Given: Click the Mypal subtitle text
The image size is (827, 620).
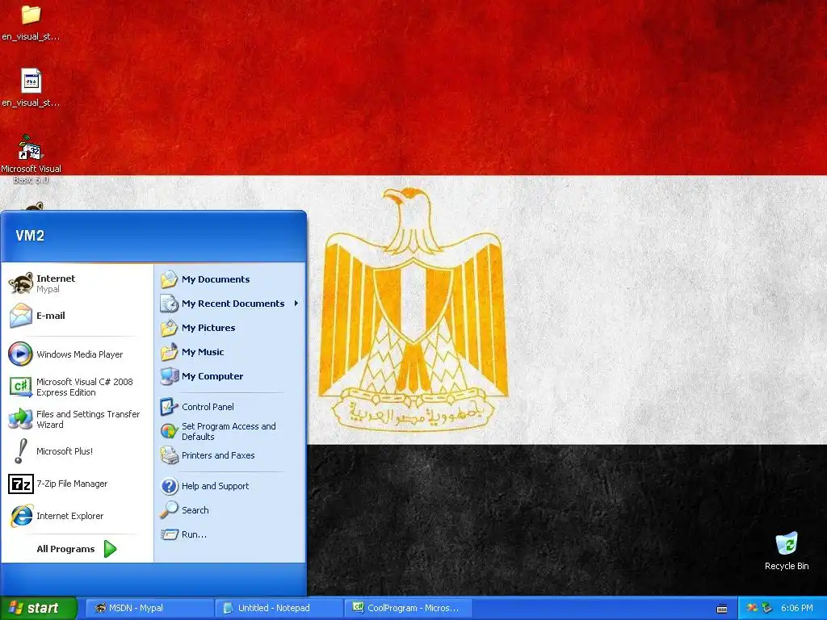Looking at the screenshot, I should pyautogui.click(x=48, y=290).
